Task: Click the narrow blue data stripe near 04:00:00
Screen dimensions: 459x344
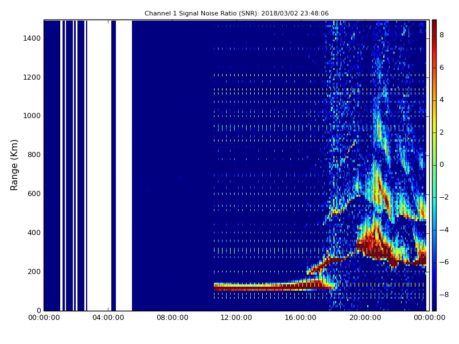Action: [x=114, y=165]
